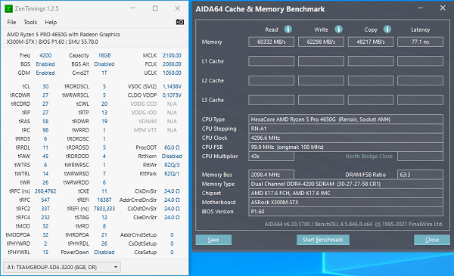Viewport: 454px width, 276px height.
Task: Click the CPU Stepping field RN-A1
Action: point(346,129)
